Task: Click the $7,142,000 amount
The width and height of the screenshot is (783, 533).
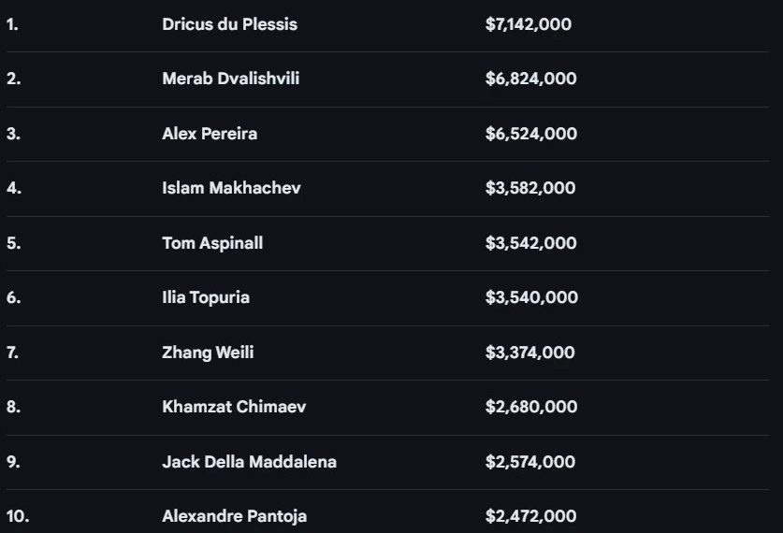Action: [529, 24]
